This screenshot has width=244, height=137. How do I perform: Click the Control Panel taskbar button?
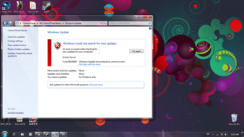point(55,134)
